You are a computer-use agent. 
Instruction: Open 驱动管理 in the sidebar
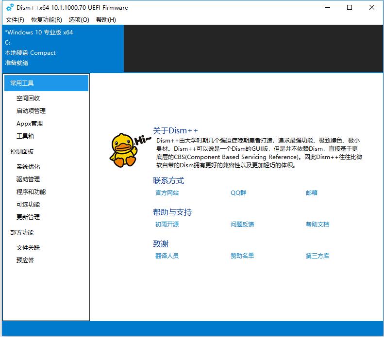coord(28,179)
